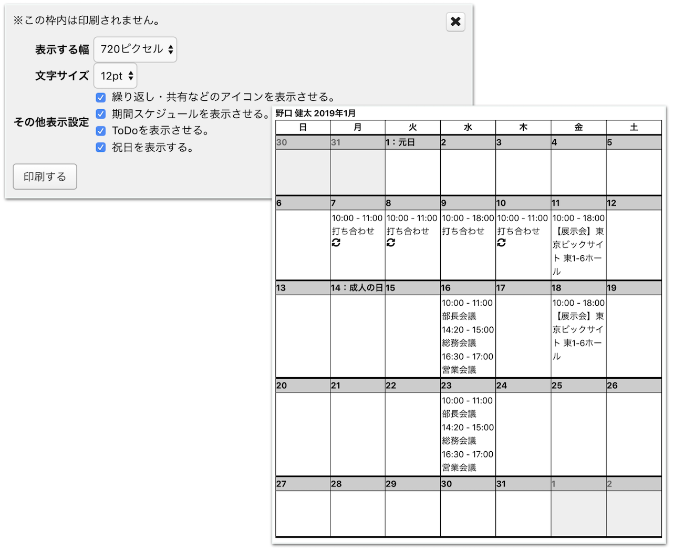Viewport: 674px width, 551px height.
Task: Toggle 祝日を表示する checkbox
Action: [x=101, y=148]
